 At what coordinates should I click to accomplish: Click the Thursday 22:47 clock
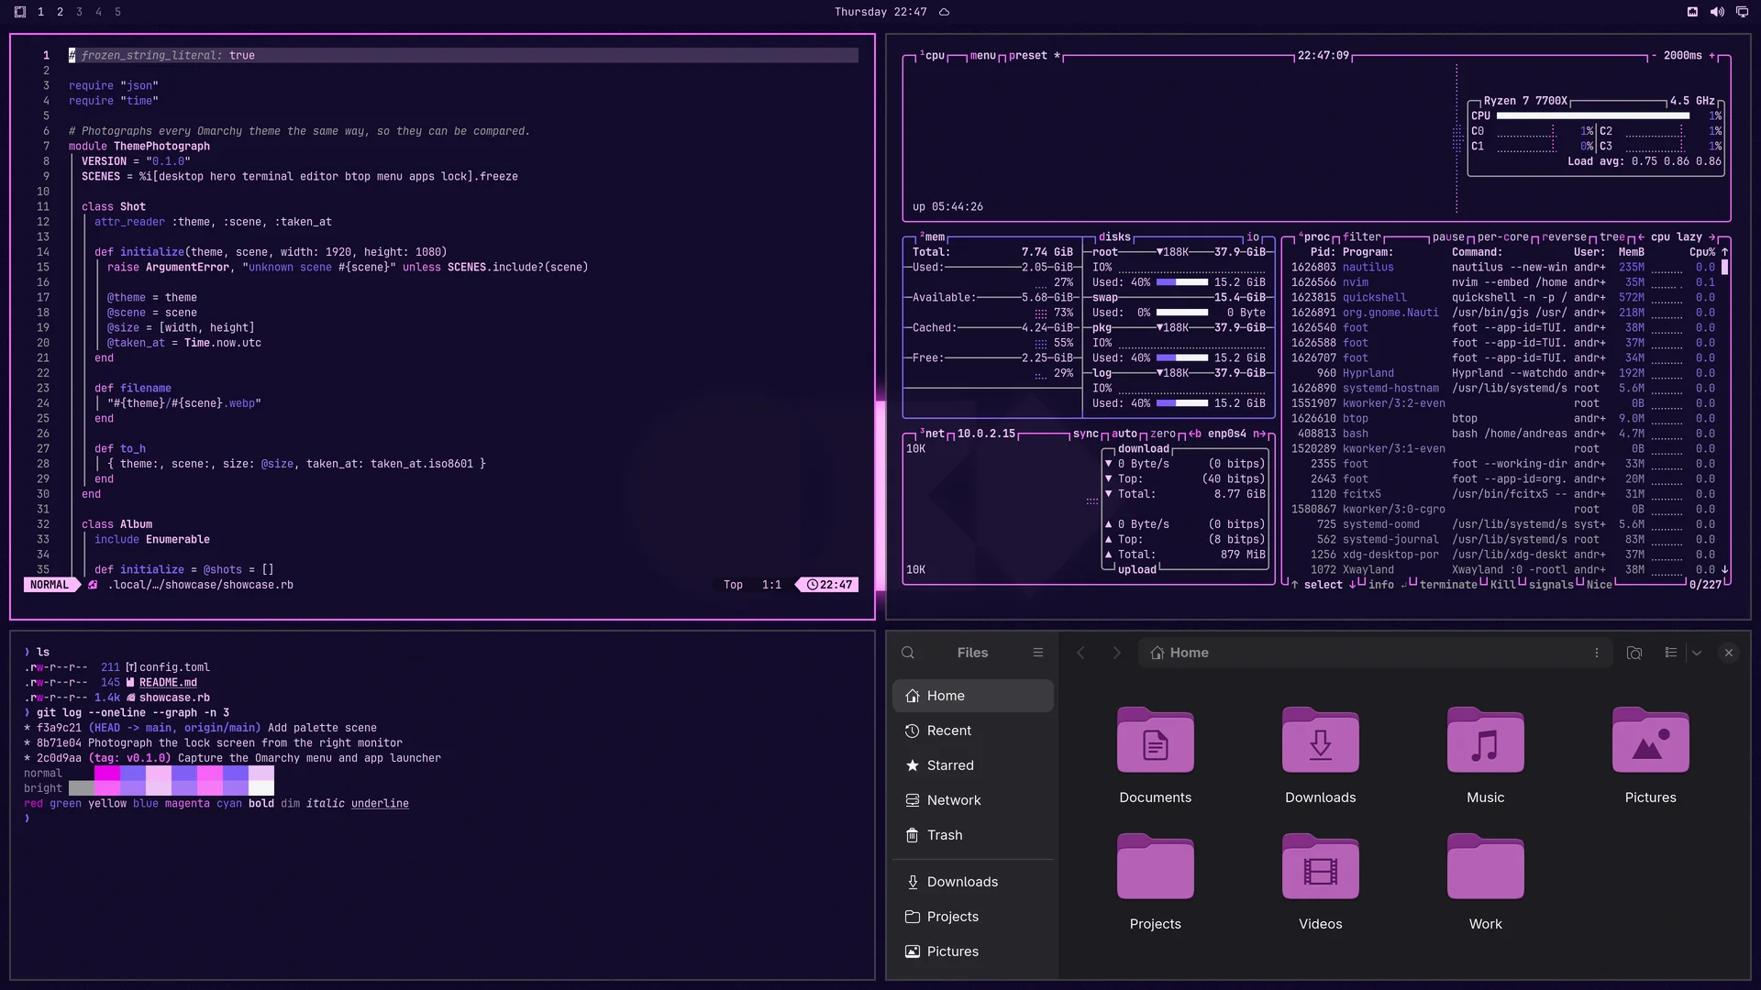tap(880, 12)
